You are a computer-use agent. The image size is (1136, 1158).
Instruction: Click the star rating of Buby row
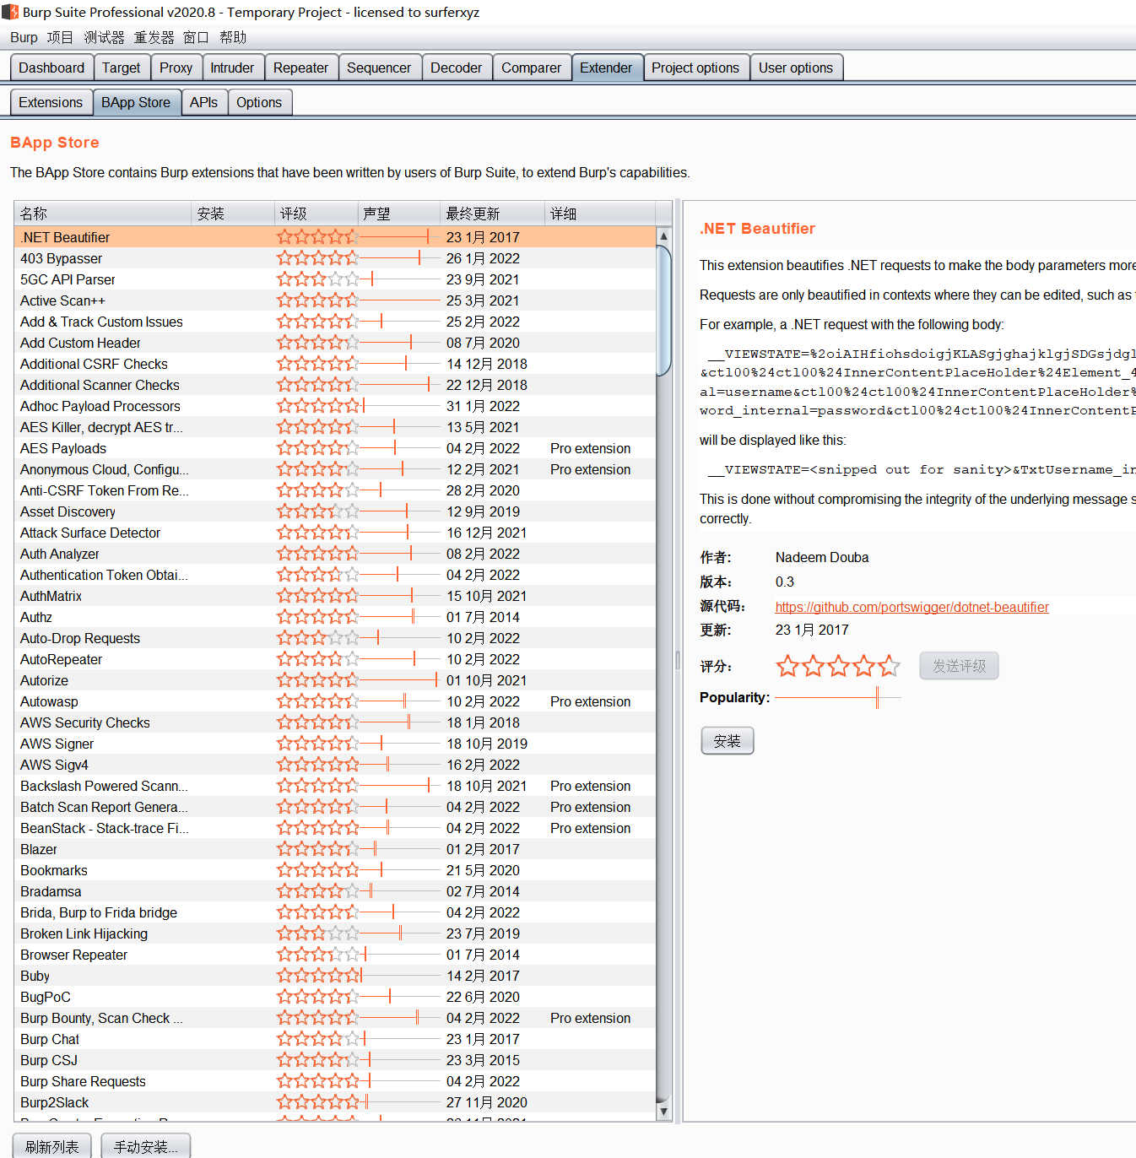pos(318,976)
